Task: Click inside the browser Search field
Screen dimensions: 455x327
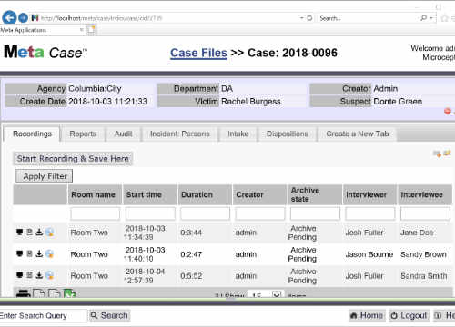Action: pos(368,18)
